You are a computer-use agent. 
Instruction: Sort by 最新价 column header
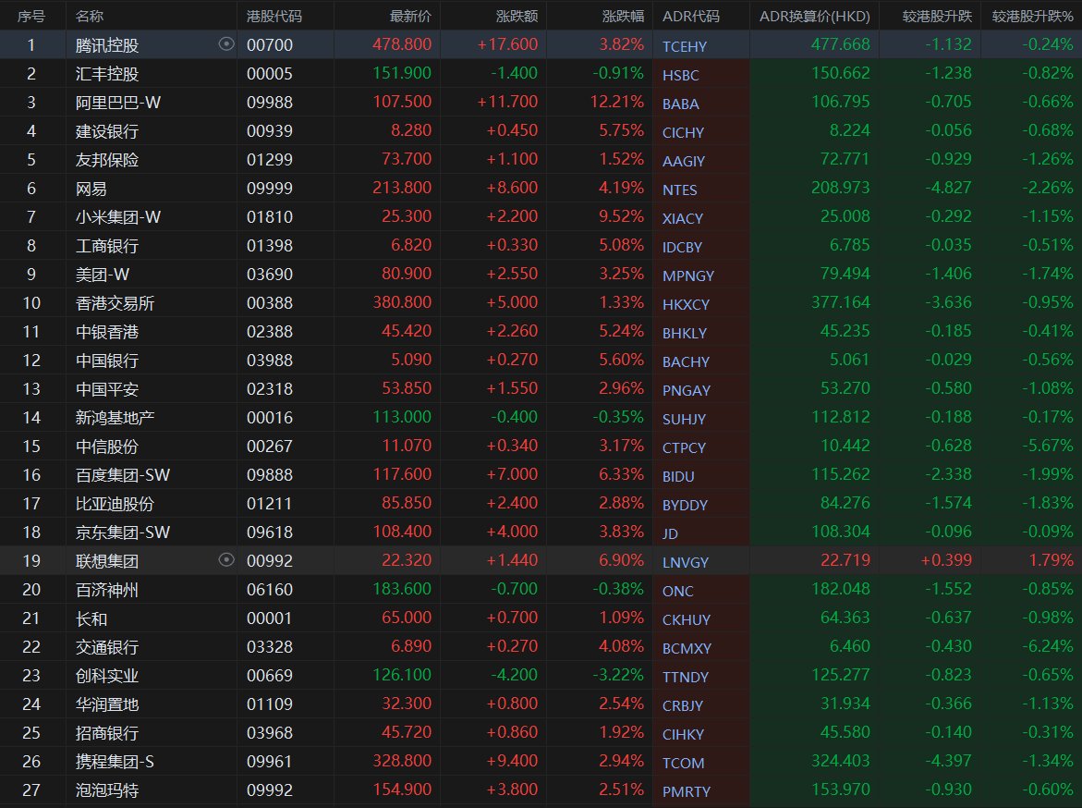pos(410,16)
